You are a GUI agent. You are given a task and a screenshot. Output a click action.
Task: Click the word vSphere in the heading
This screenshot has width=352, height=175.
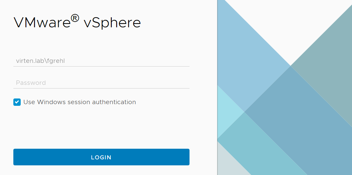coord(112,23)
